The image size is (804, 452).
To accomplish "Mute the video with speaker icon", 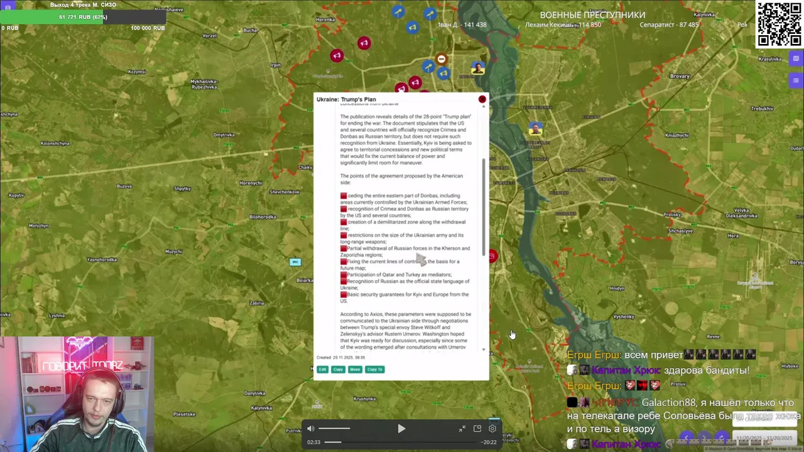I will pos(310,429).
